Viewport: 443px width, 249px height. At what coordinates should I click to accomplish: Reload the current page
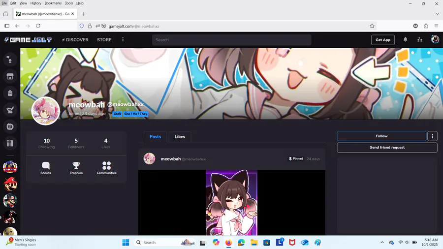(x=38, y=26)
